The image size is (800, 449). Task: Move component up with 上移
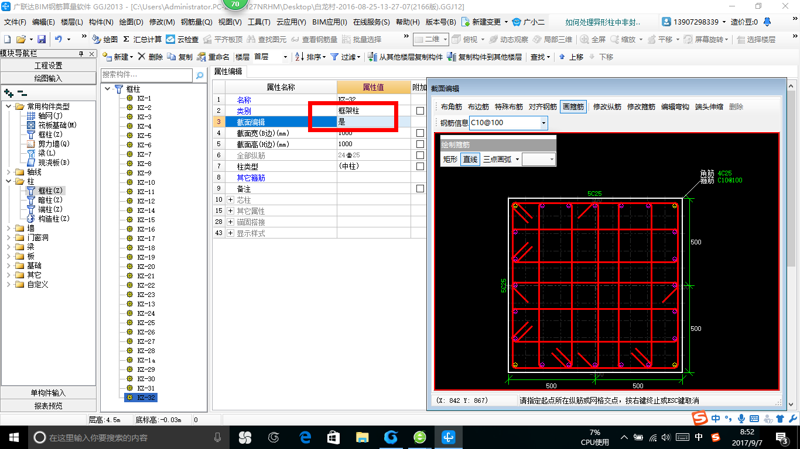tap(571, 57)
